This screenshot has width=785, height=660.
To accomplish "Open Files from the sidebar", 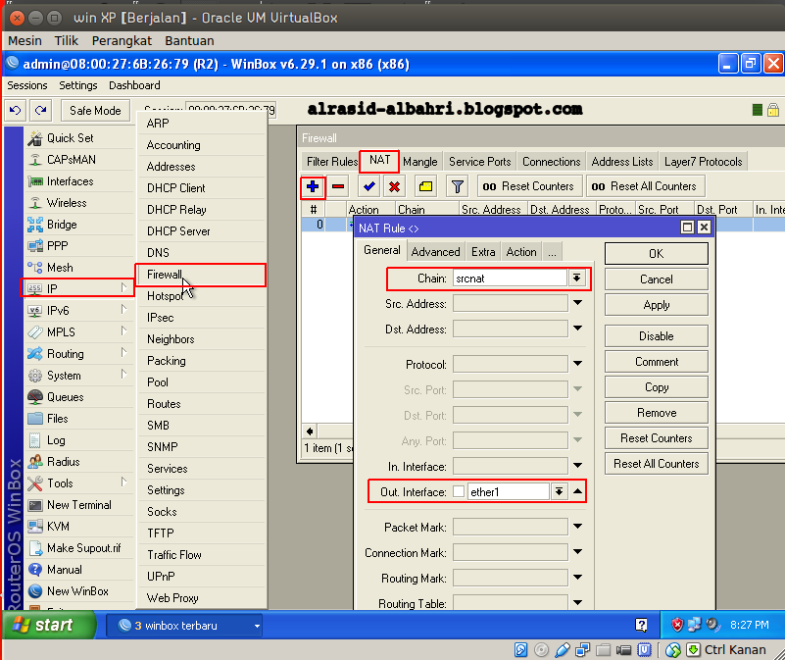I will pos(57,419).
